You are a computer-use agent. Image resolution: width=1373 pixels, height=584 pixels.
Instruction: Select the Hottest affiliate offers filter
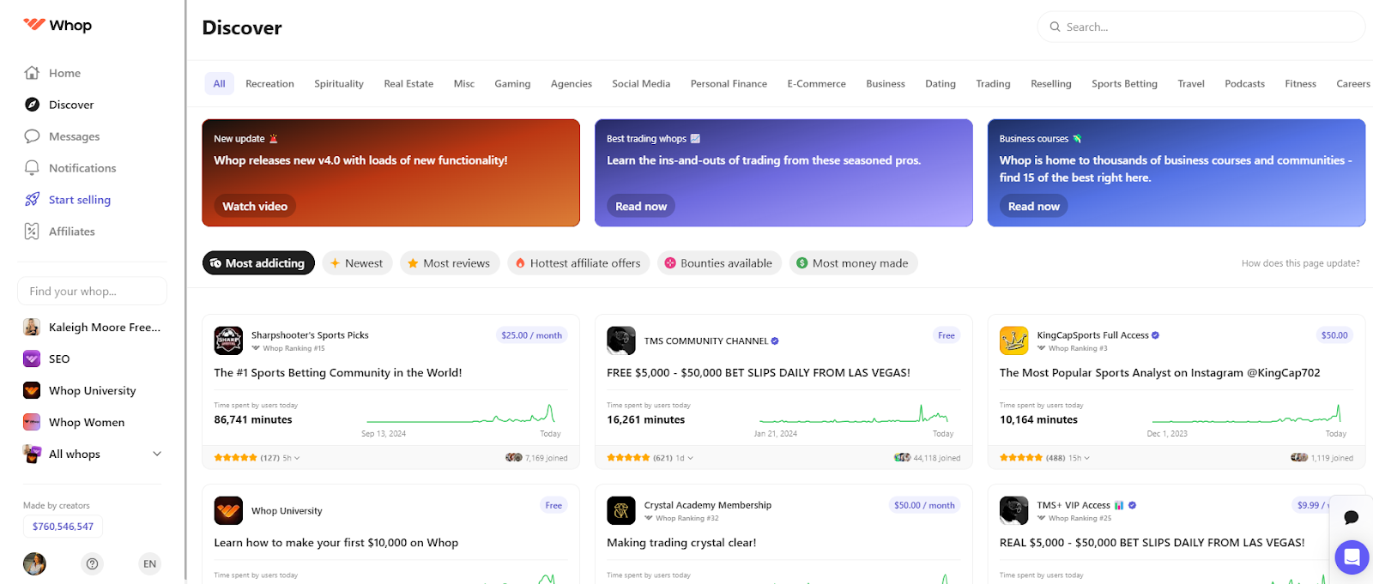[578, 263]
